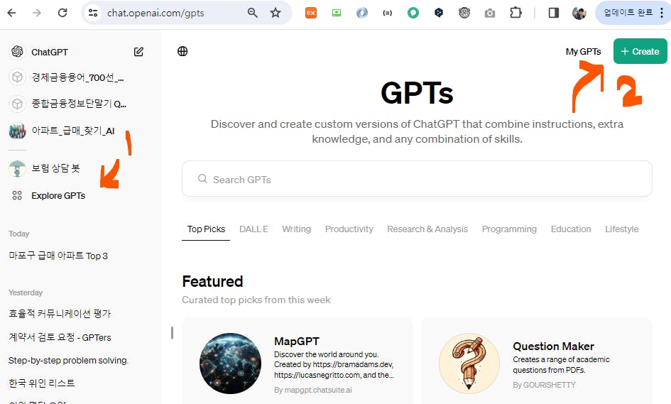Open My GPTs link
This screenshot has width=671, height=404.
click(x=583, y=52)
